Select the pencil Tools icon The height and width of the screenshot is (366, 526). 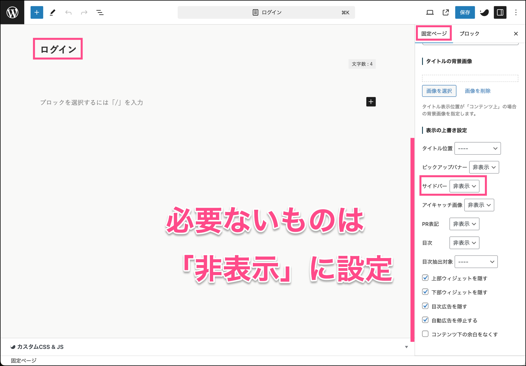(53, 12)
